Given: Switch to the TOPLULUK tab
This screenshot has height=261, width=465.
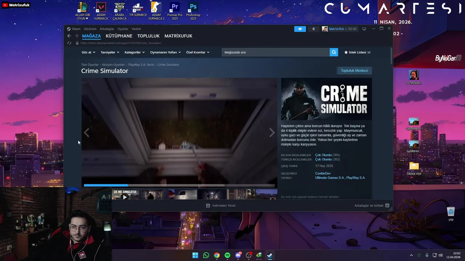Looking at the screenshot, I should coord(149,36).
